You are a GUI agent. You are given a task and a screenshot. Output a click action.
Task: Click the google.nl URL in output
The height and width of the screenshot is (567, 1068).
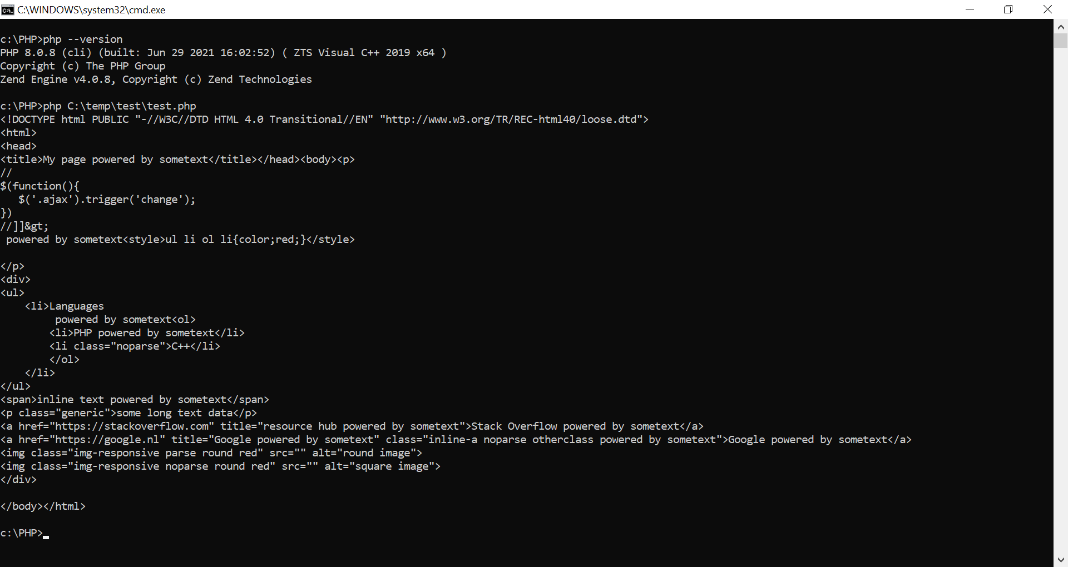click(107, 440)
